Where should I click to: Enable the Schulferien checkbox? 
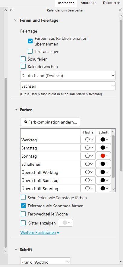click(23, 59)
